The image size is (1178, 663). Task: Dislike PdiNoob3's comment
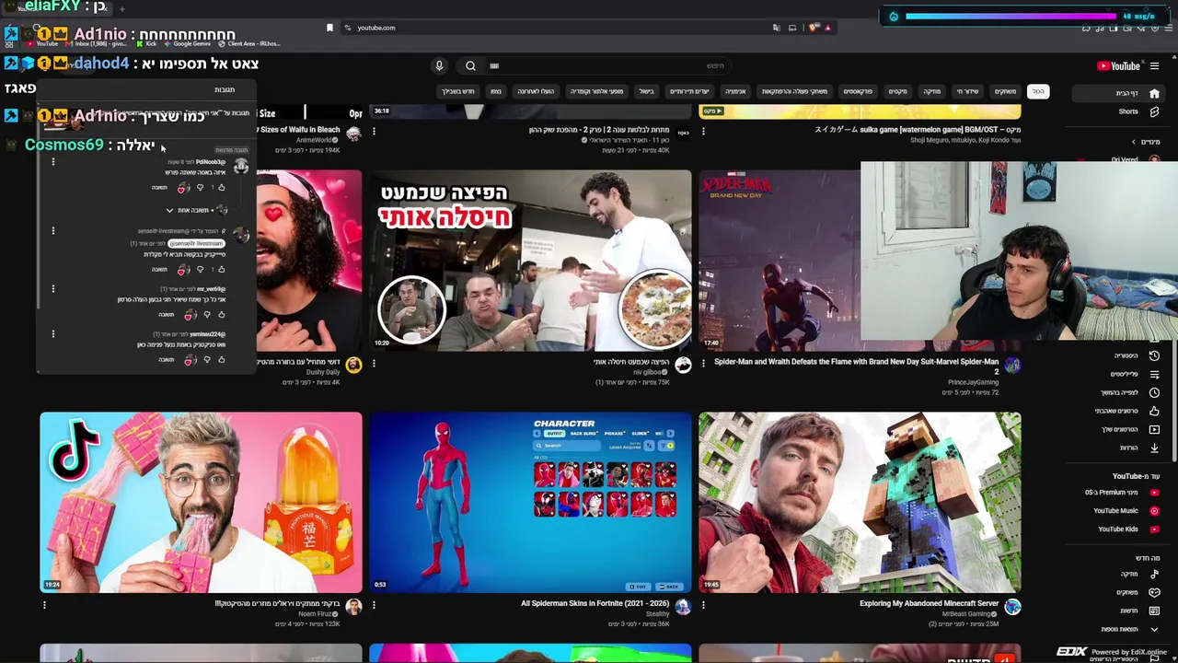[x=200, y=188]
